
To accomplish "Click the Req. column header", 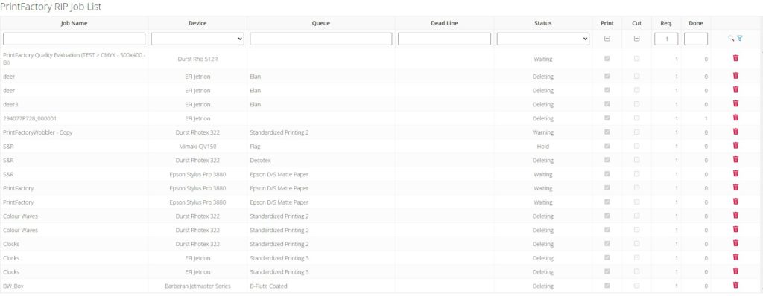I will coord(666,23).
